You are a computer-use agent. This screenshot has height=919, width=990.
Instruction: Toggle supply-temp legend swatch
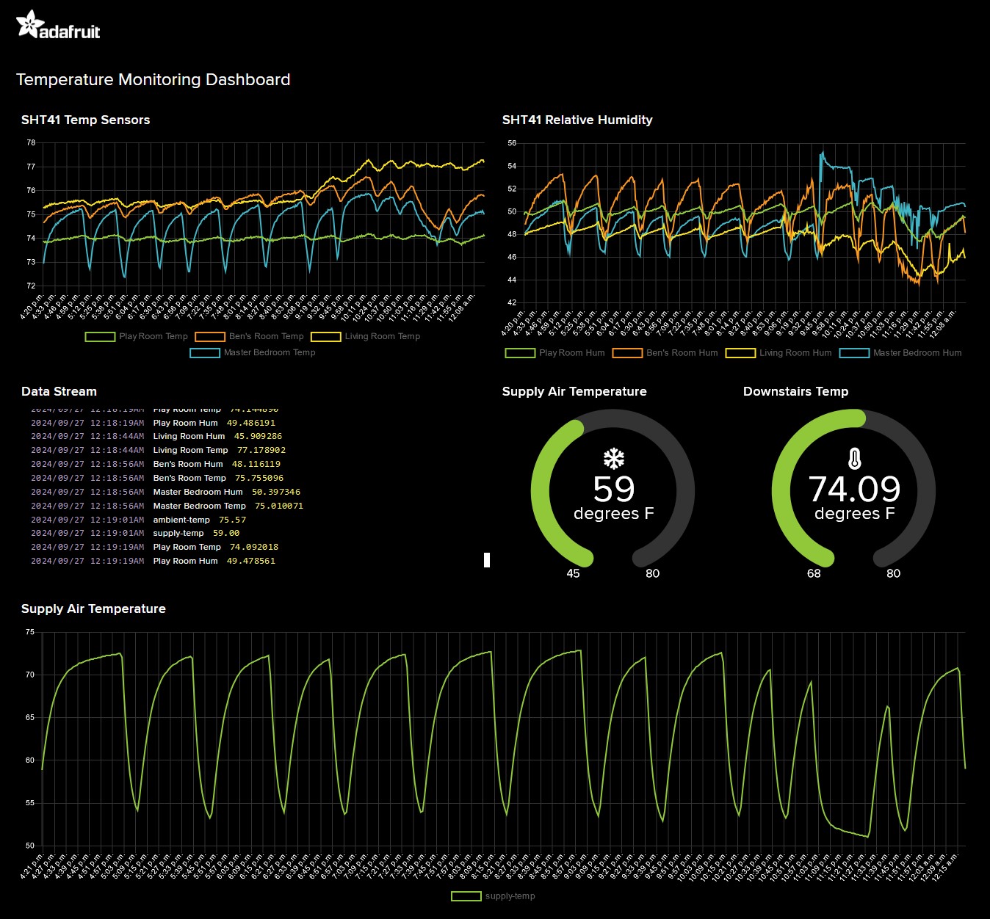pyautogui.click(x=466, y=896)
